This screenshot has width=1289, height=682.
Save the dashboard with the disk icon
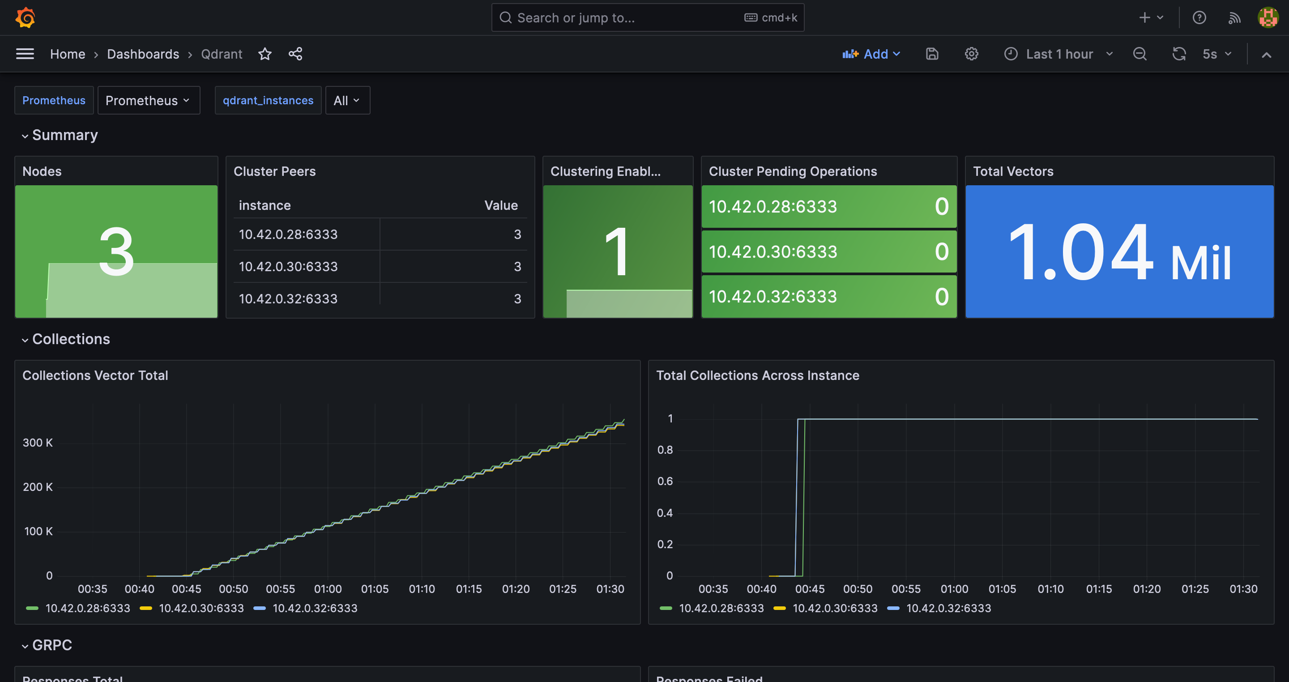(932, 54)
